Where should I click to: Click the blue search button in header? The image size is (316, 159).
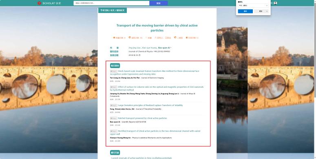click(x=158, y=3)
